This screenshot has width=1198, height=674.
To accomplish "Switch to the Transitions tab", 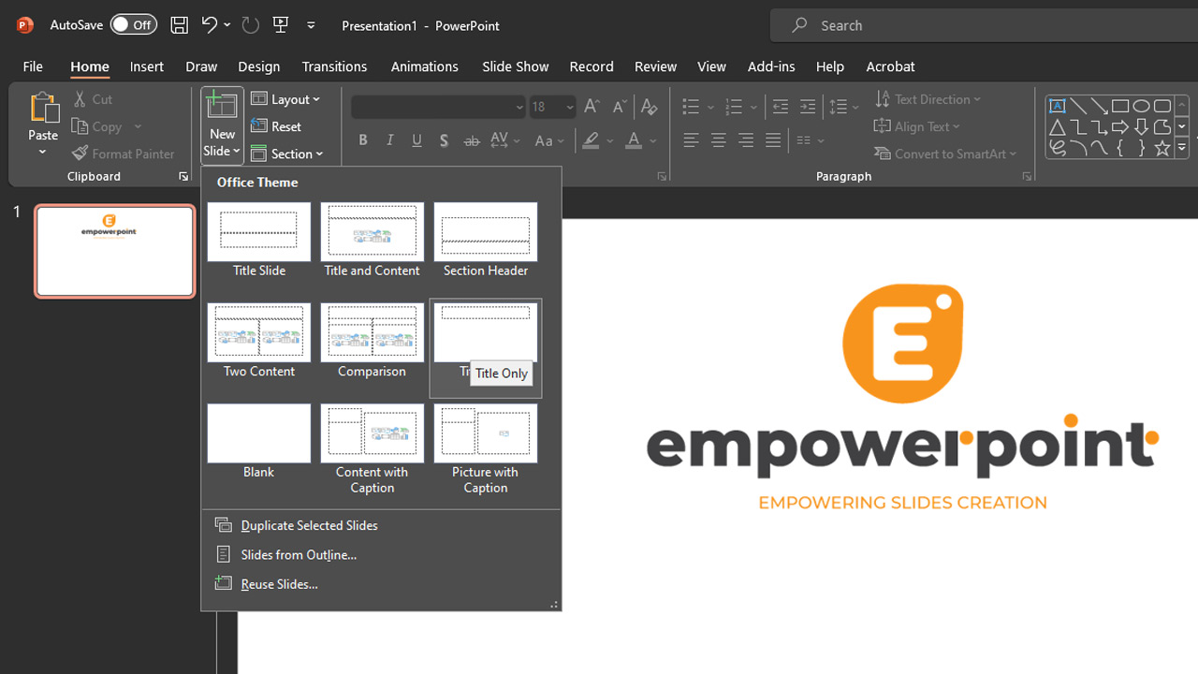I will pos(334,66).
